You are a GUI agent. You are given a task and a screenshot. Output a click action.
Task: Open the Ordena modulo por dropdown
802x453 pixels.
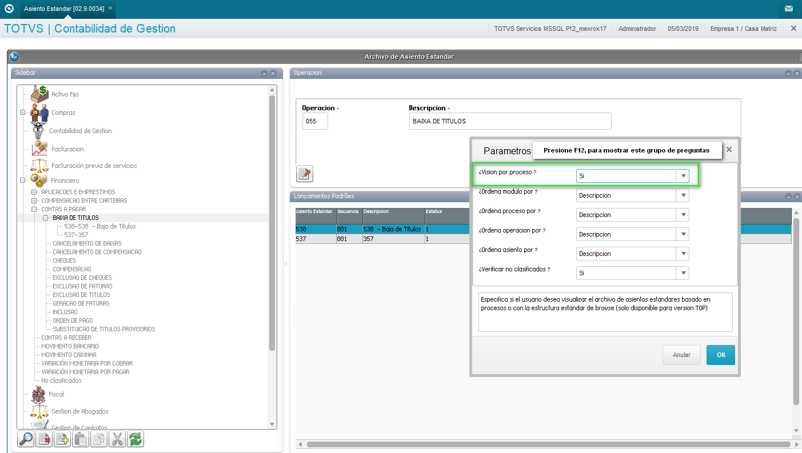coord(683,195)
